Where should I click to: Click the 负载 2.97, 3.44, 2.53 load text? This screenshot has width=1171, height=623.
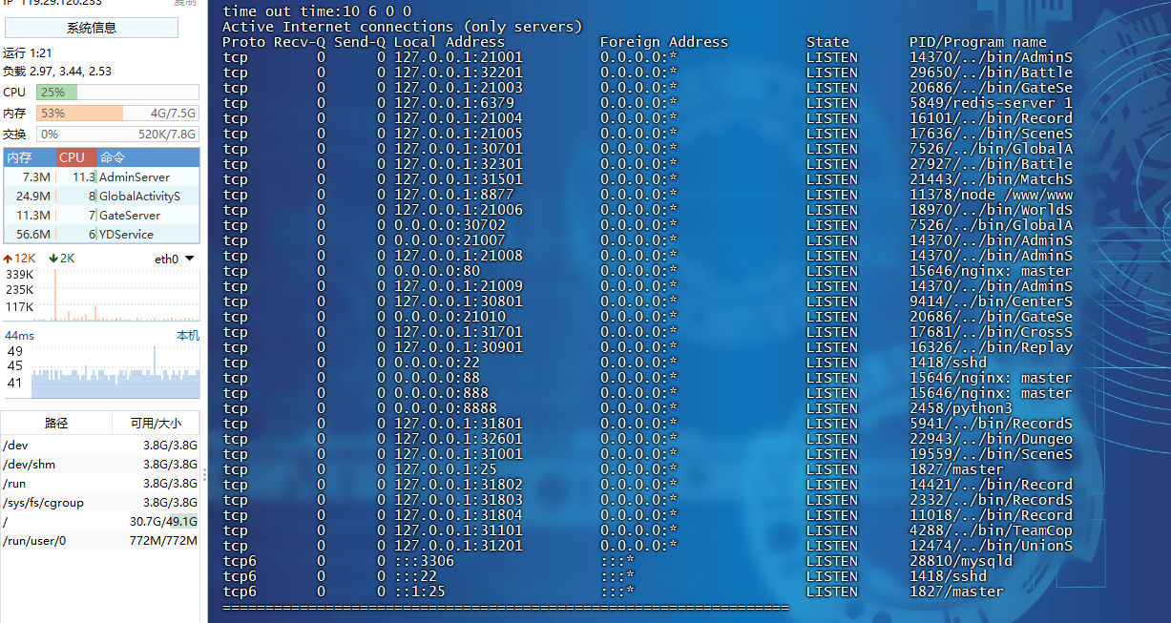[57, 71]
